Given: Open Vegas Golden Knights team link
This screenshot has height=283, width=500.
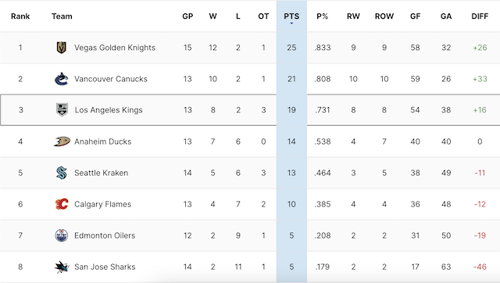Looking at the screenshot, I should click(x=115, y=48).
